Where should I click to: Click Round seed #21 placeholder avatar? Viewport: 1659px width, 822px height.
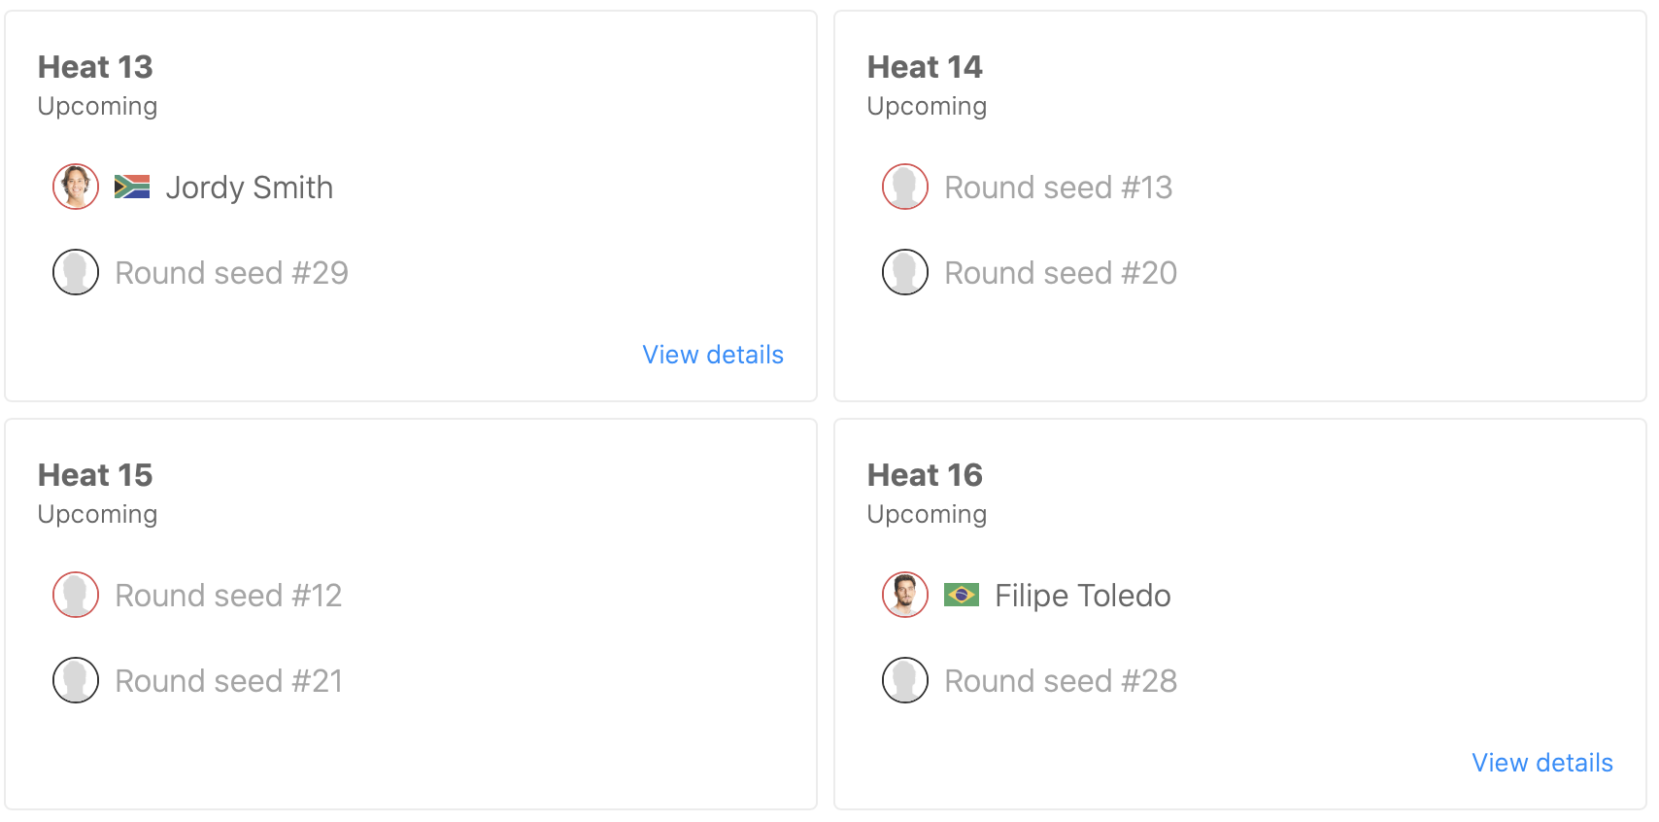point(76,680)
